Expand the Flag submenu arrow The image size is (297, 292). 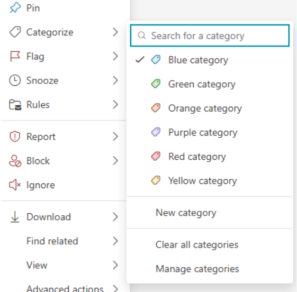coord(116,56)
